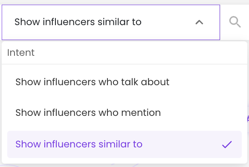
Task: Keep intent as 'similar to' in list
Action: (x=124, y=144)
